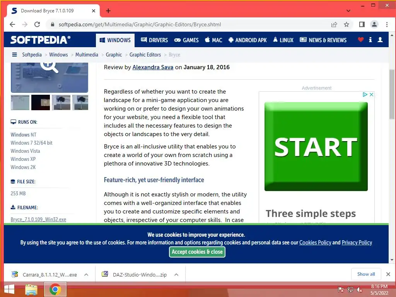Click the 'Feature-rich, yet user-friendly interface' heading

pos(154,180)
